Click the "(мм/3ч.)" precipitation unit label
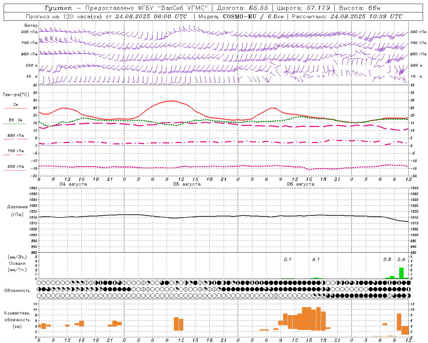This screenshot has width=428, height=343. pos(17,257)
